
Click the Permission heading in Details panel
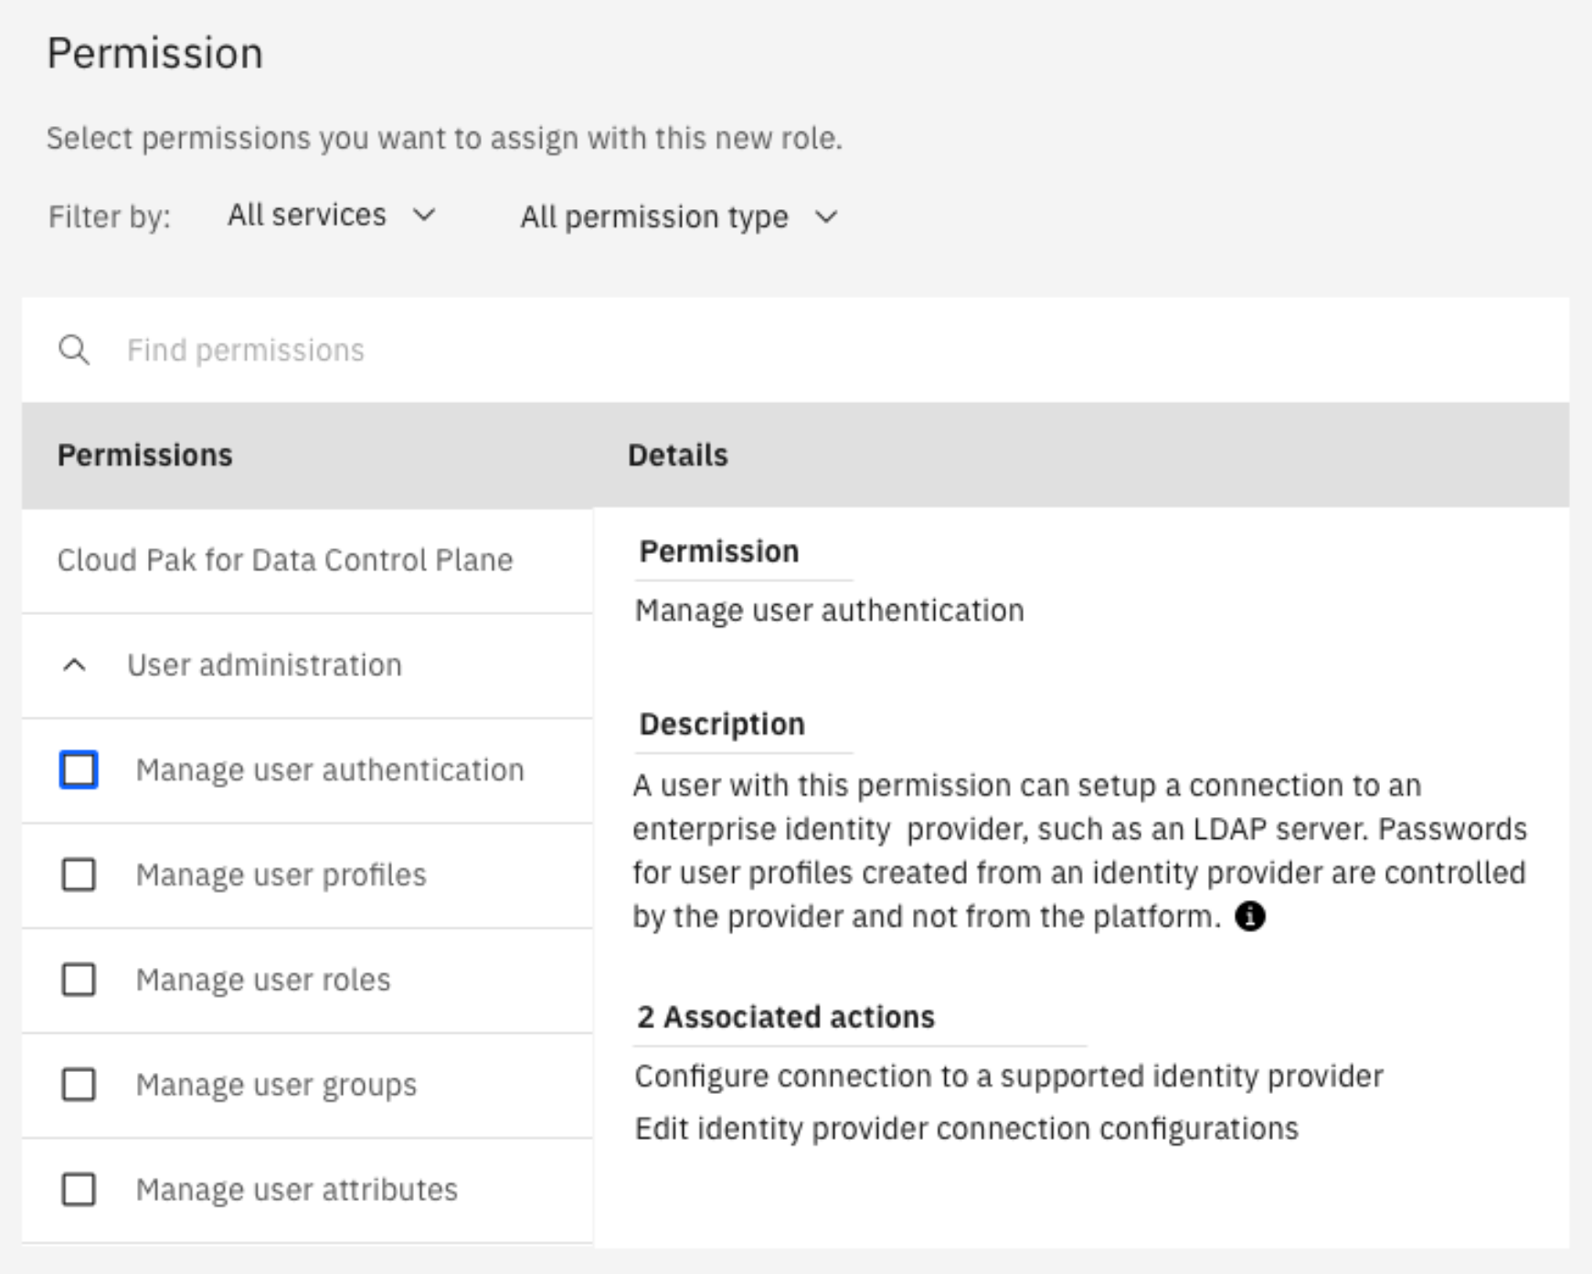(719, 552)
